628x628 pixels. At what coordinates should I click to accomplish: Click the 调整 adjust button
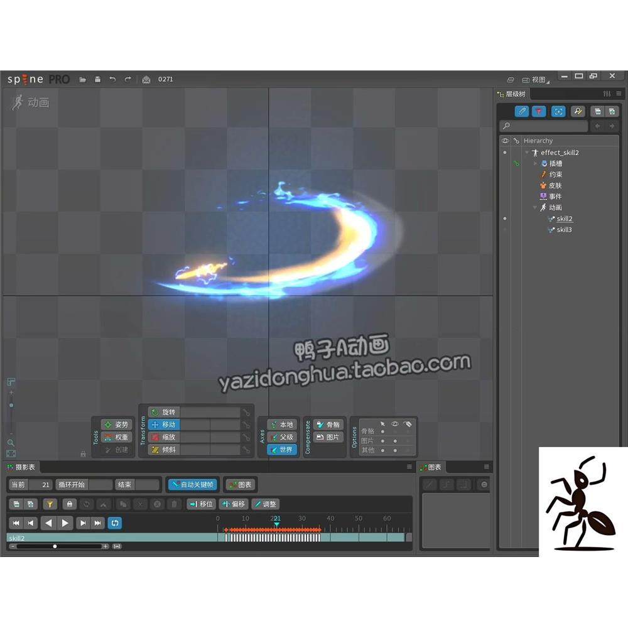[x=265, y=504]
